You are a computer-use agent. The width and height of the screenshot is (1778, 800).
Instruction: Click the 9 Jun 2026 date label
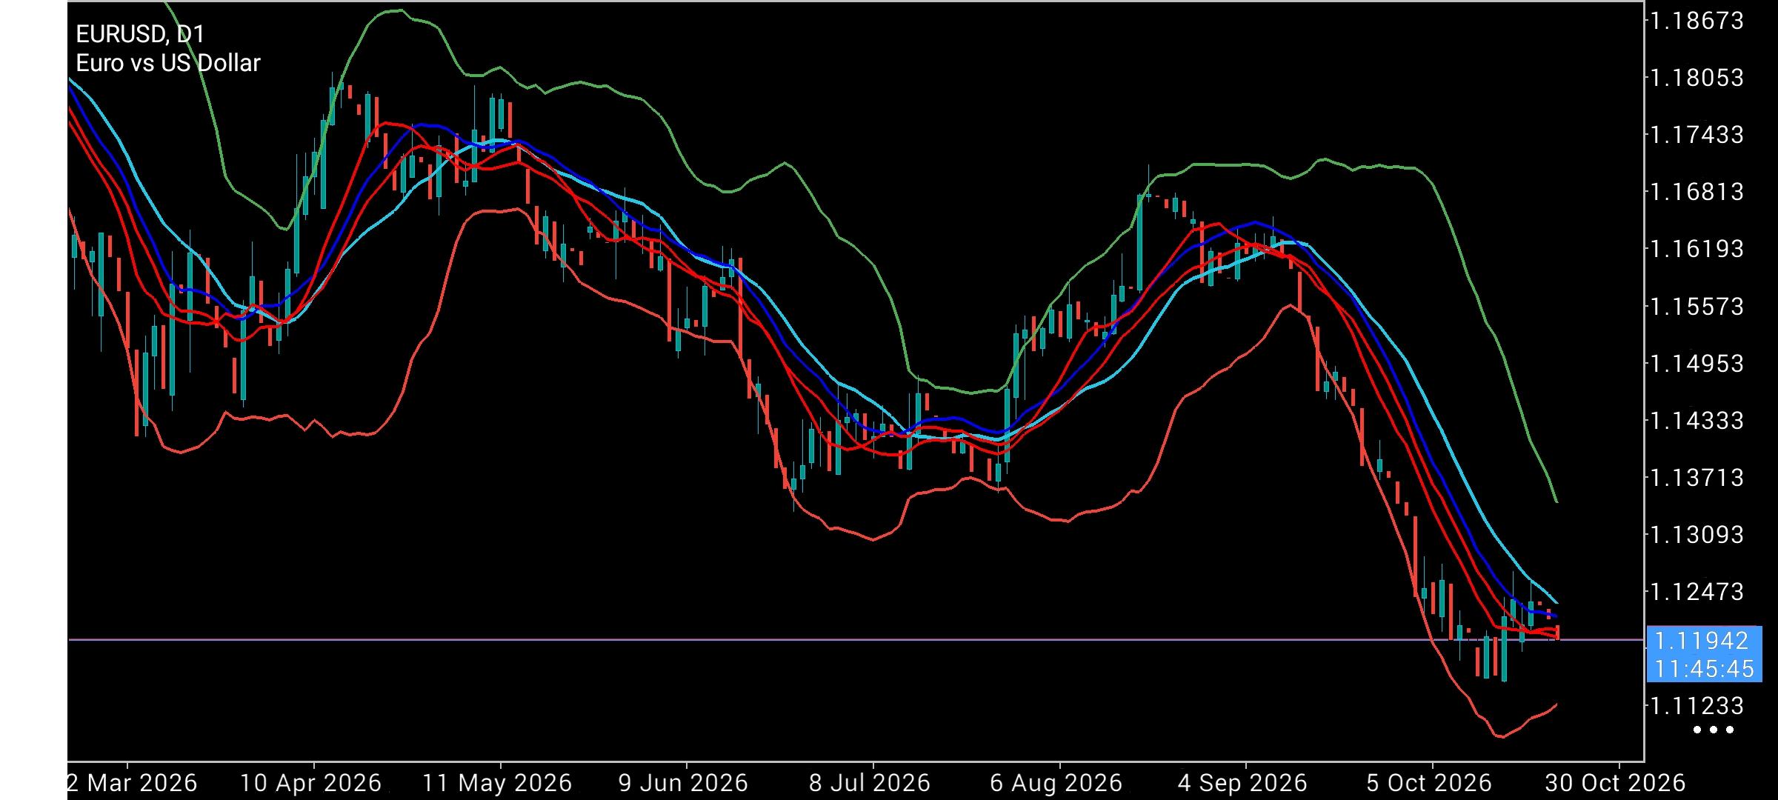(683, 783)
